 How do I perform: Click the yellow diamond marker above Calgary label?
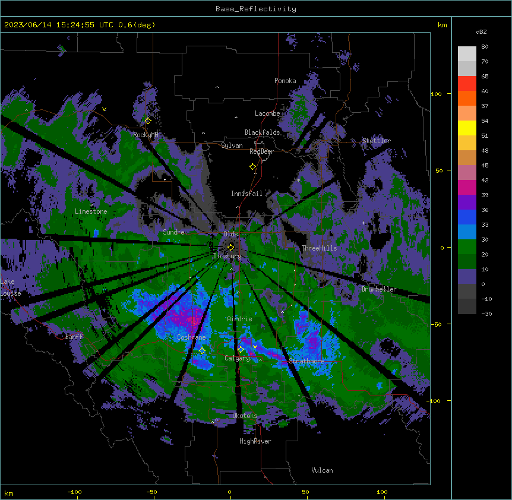(241, 350)
